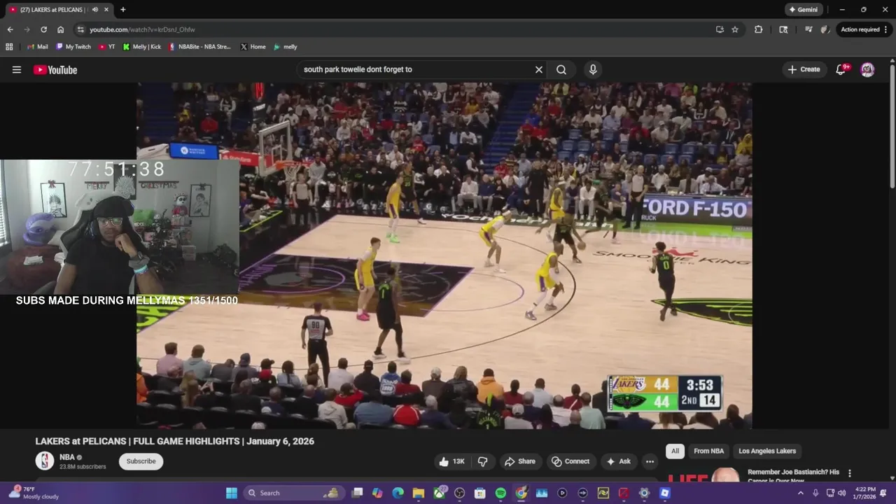Open the My Twitch bookmark
Viewport: 896px width, 504px height.
(x=73, y=47)
